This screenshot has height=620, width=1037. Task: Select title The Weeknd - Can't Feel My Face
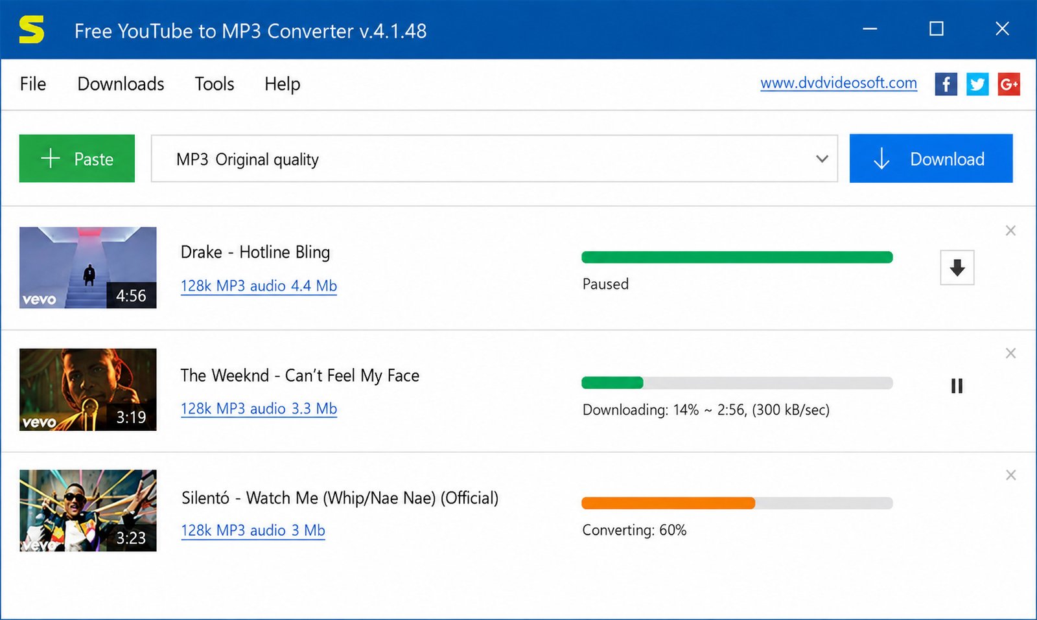click(x=300, y=376)
